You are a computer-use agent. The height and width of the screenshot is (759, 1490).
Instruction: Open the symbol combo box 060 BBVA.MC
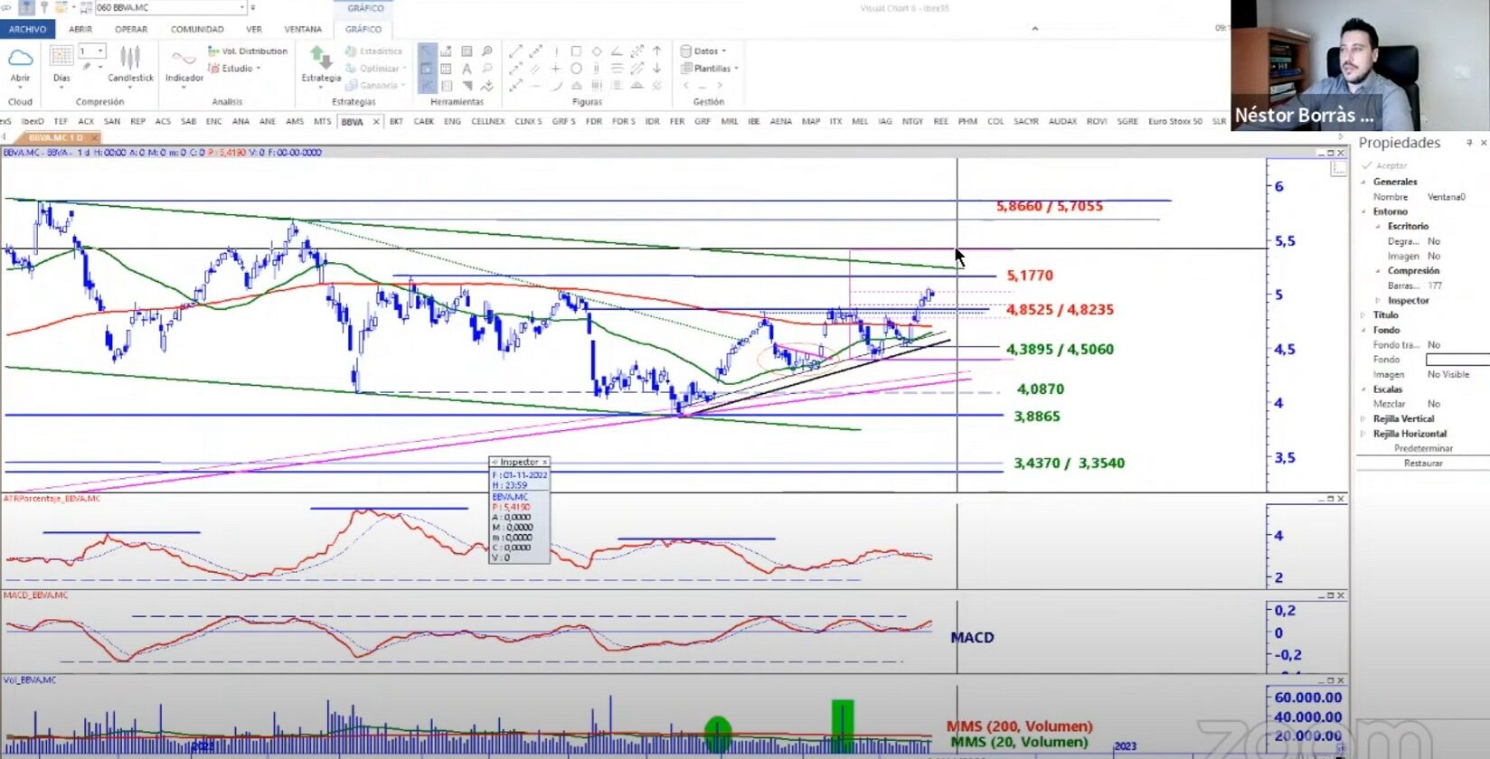point(170,7)
